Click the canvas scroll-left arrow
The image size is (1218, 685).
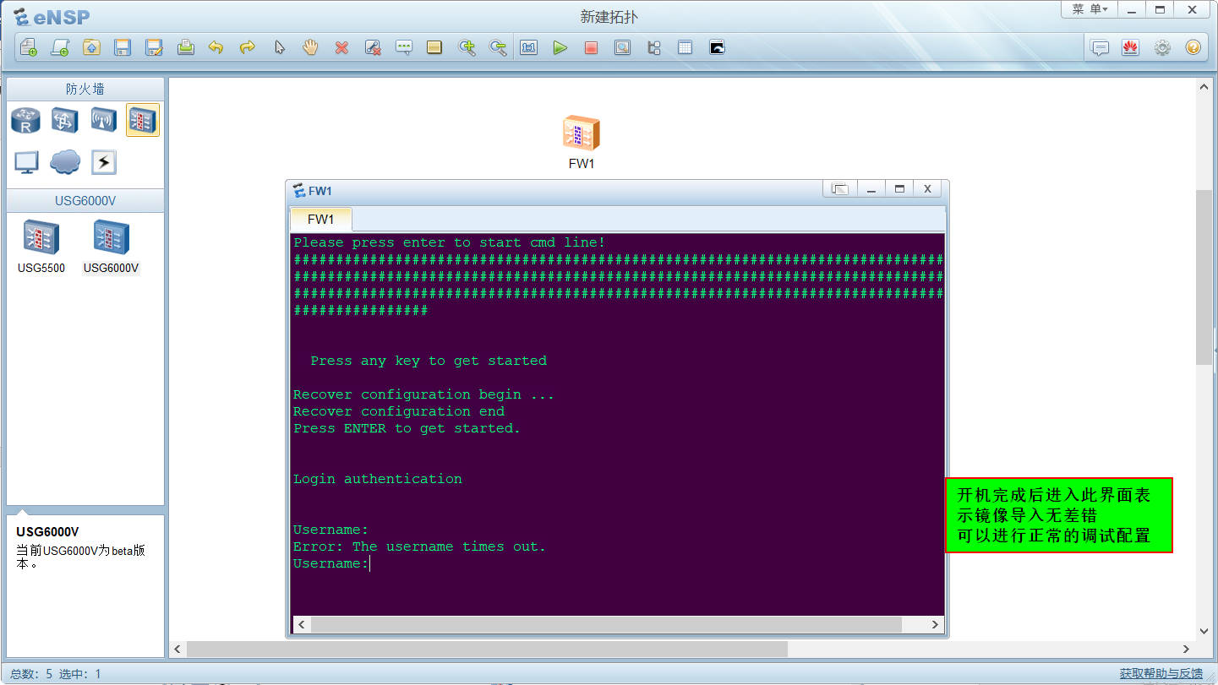tap(178, 650)
